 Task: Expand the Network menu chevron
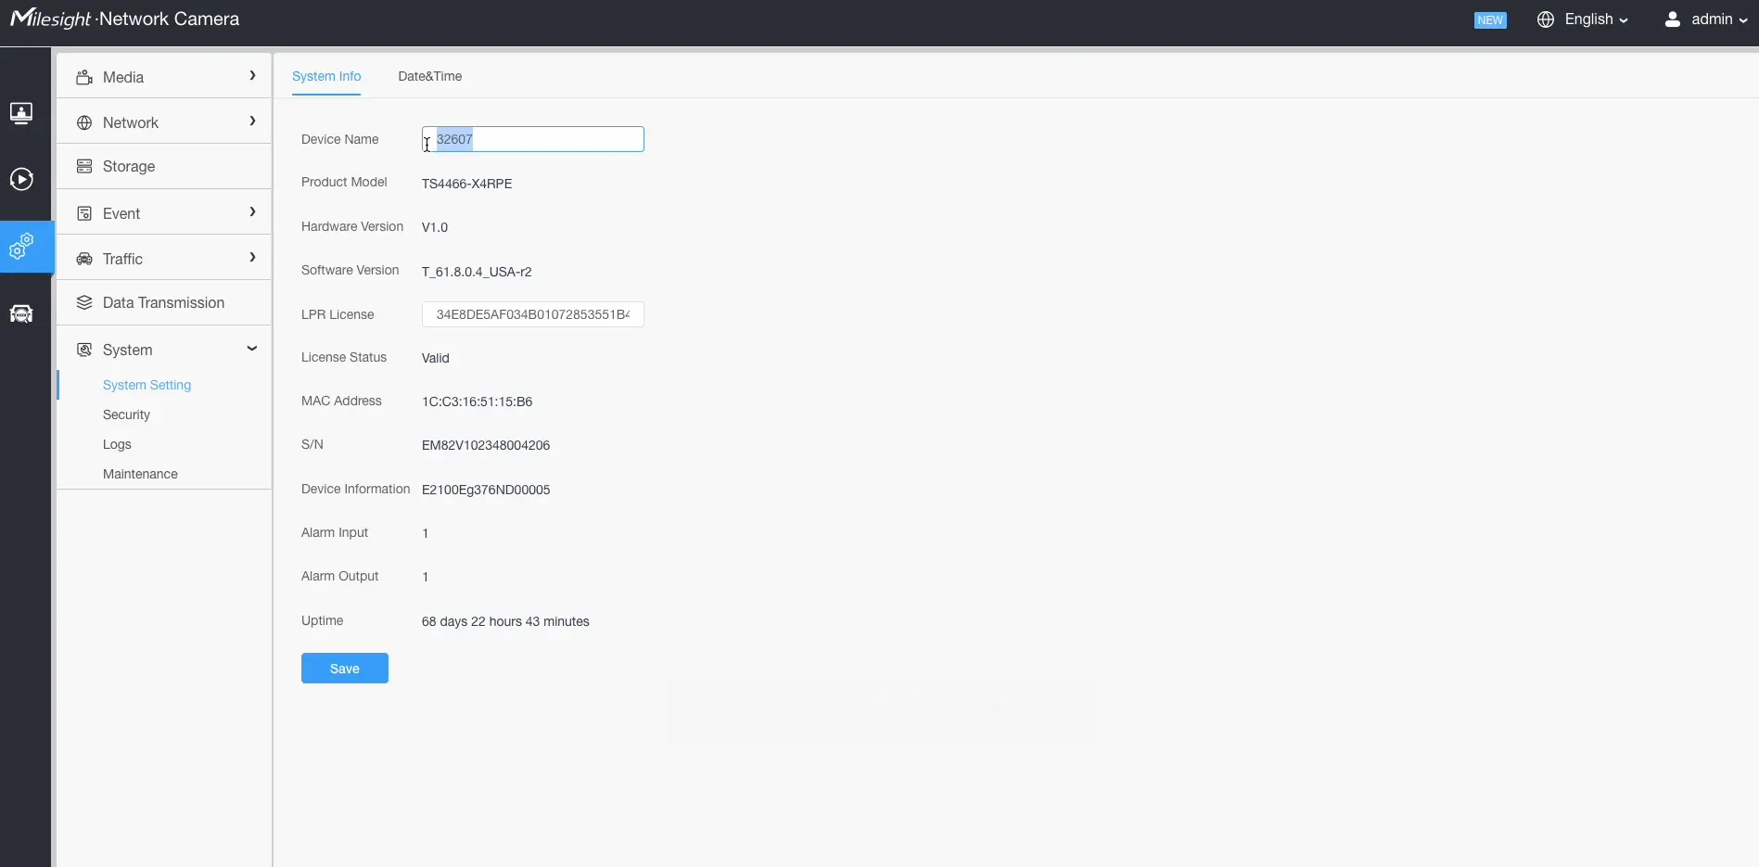pyautogui.click(x=251, y=121)
